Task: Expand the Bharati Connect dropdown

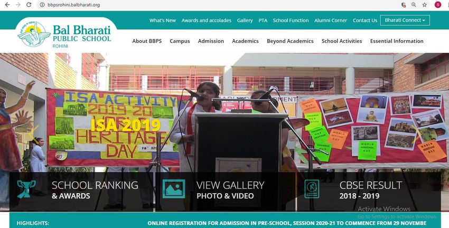Action: coord(405,20)
